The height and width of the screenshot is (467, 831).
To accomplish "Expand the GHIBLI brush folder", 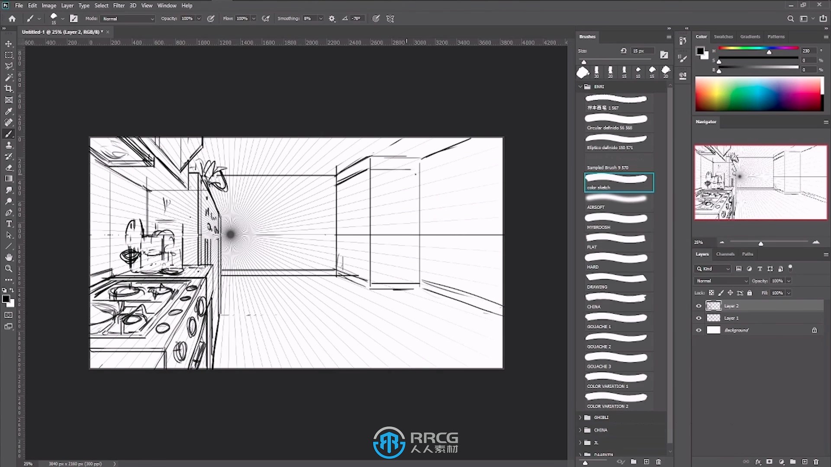I will coord(580,417).
